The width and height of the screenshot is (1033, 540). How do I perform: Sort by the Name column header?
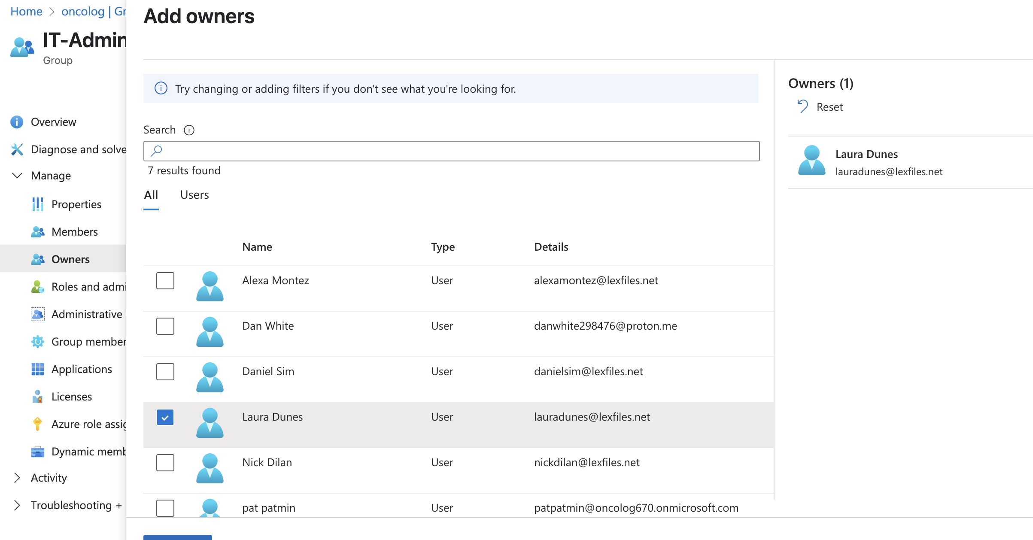coord(257,247)
